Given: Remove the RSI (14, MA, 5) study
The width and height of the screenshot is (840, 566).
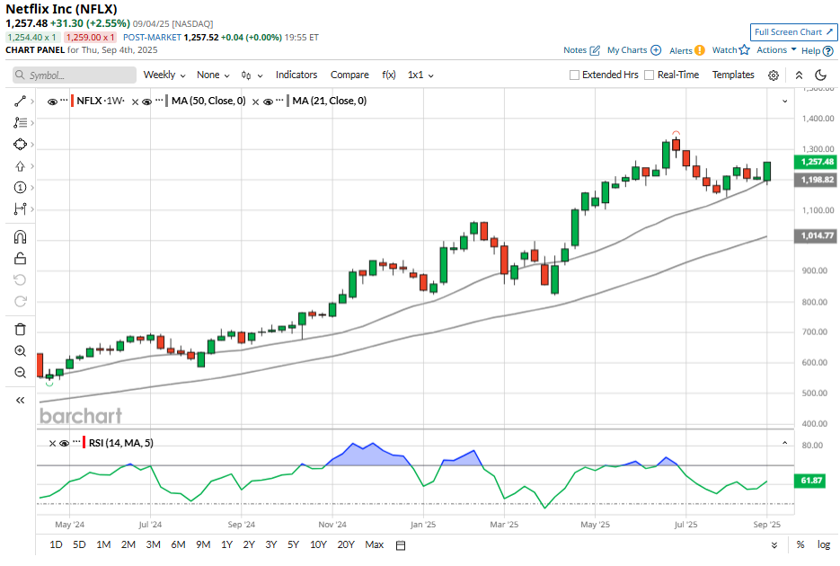Looking at the screenshot, I should (x=52, y=444).
